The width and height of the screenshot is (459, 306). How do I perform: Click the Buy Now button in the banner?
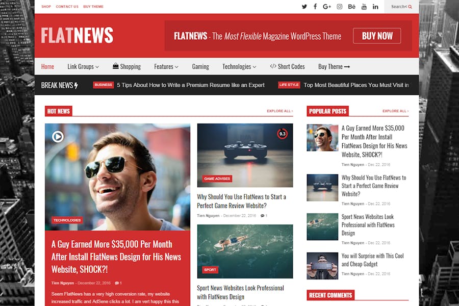click(377, 36)
